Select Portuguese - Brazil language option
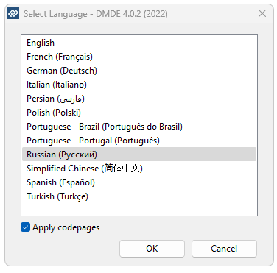Screen dimensions: 277x273 pyautogui.click(x=139, y=127)
